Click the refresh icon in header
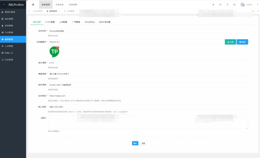 (220, 5)
